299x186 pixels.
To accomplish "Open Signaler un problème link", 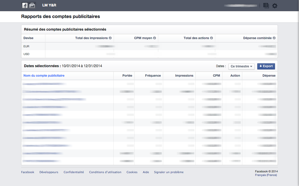I will click(169, 172).
